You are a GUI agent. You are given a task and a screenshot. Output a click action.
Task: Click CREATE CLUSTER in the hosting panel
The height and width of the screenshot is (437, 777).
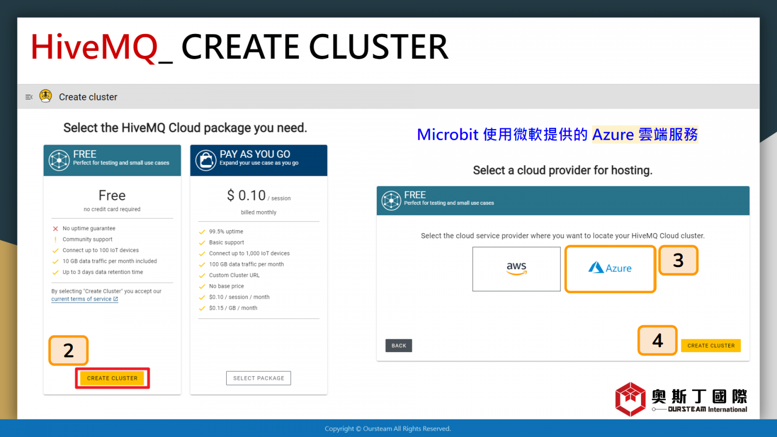pyautogui.click(x=711, y=346)
